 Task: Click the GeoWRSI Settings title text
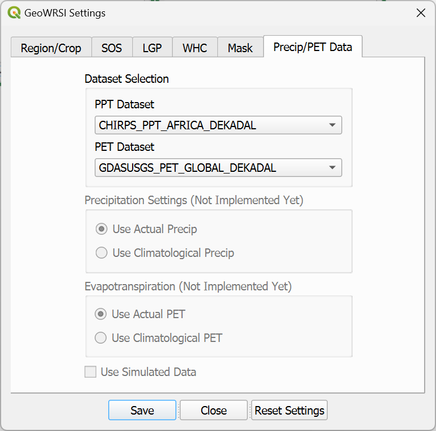[65, 13]
